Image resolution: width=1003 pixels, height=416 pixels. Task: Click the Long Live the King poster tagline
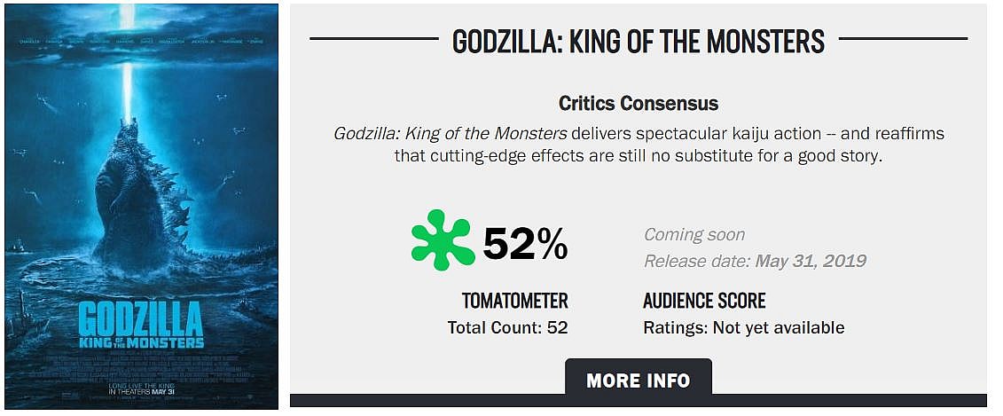click(x=140, y=384)
